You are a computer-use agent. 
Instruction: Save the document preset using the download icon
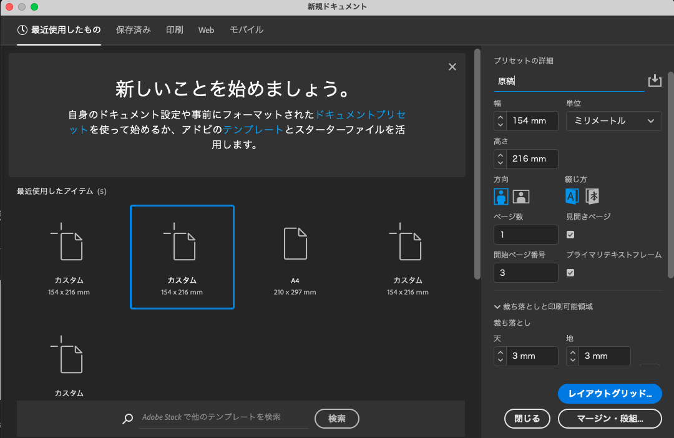click(655, 80)
